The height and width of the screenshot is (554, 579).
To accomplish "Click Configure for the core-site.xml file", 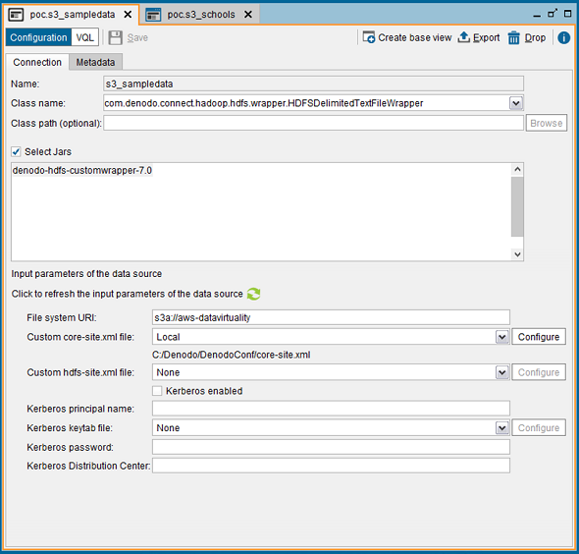I will 539,337.
